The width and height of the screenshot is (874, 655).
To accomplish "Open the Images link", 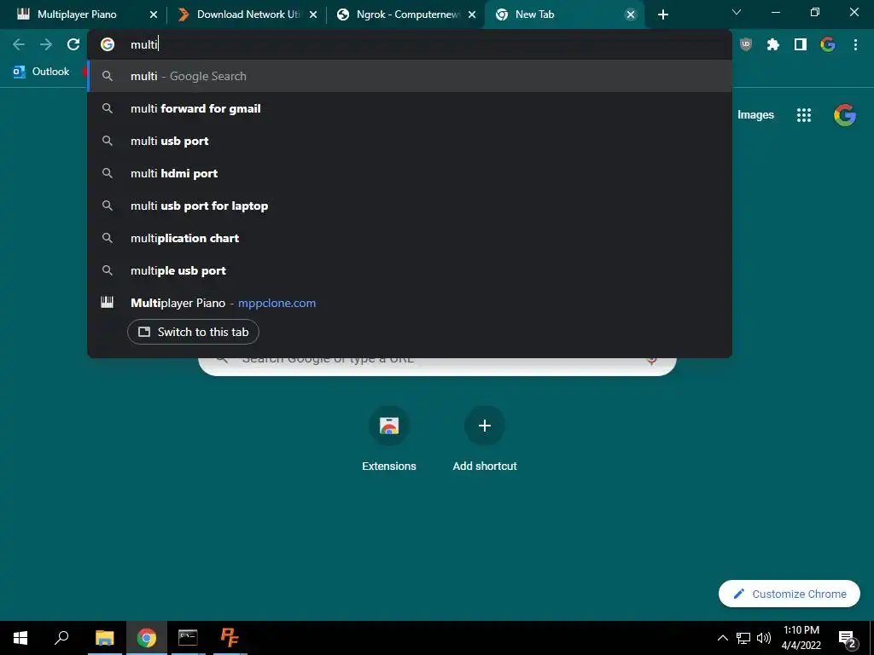I will tap(755, 115).
